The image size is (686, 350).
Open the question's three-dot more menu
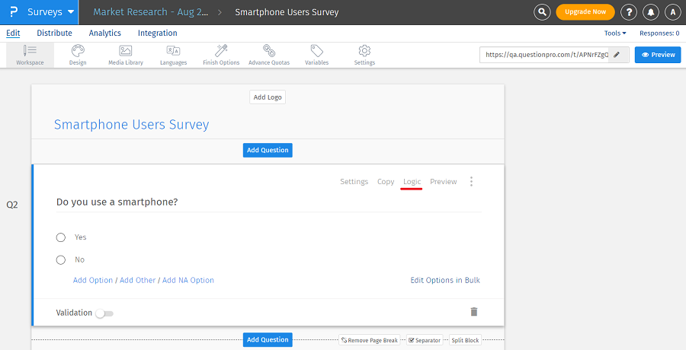(x=471, y=182)
